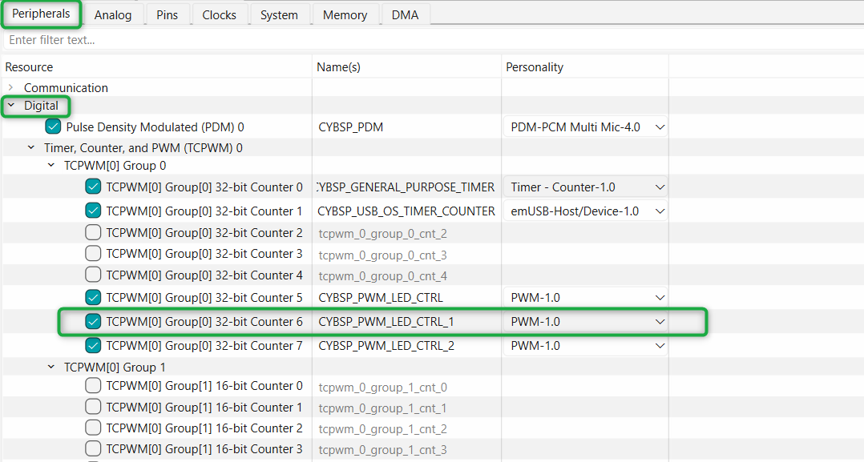Viewport: 864px width, 462px height.
Task: Enable TCPWM[0] Group[0] 32-bit Counter 2 checkbox
Action: coord(93,233)
